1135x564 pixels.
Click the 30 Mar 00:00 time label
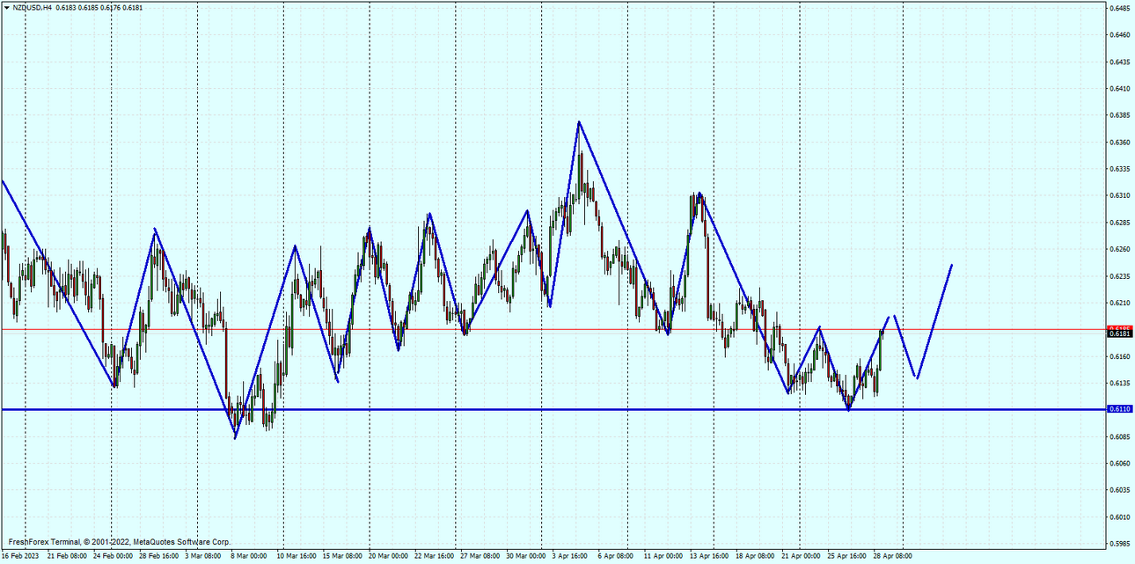tap(526, 556)
